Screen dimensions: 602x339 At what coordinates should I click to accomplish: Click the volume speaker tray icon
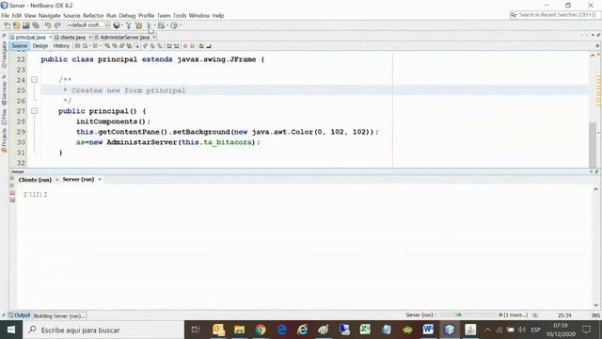pyautogui.click(x=522, y=330)
